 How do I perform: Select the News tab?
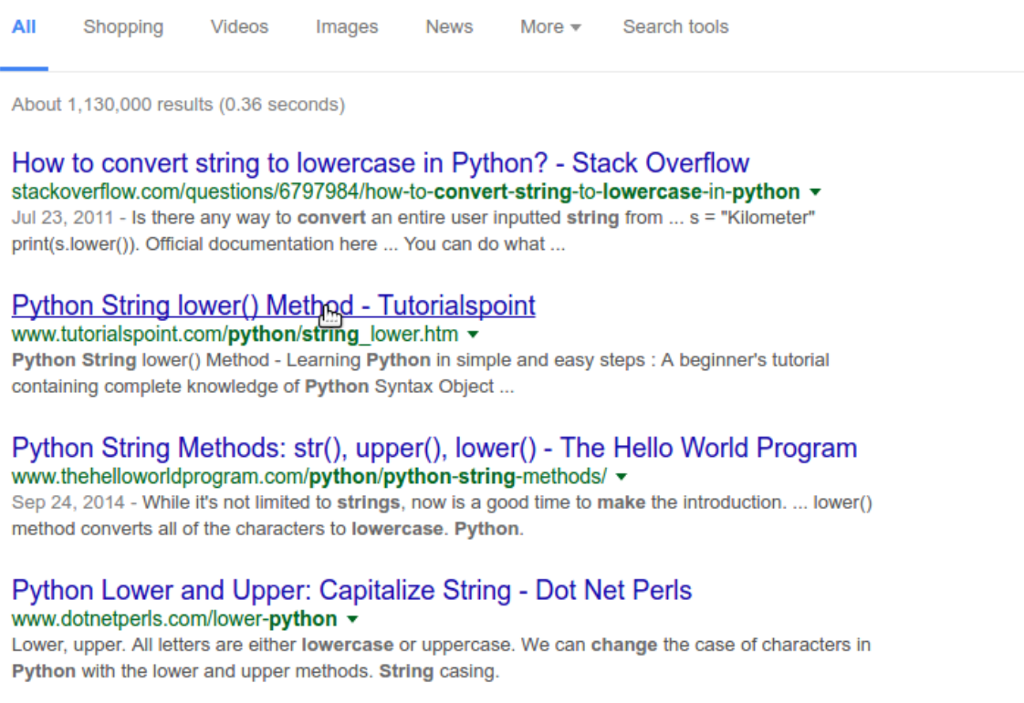coord(448,26)
